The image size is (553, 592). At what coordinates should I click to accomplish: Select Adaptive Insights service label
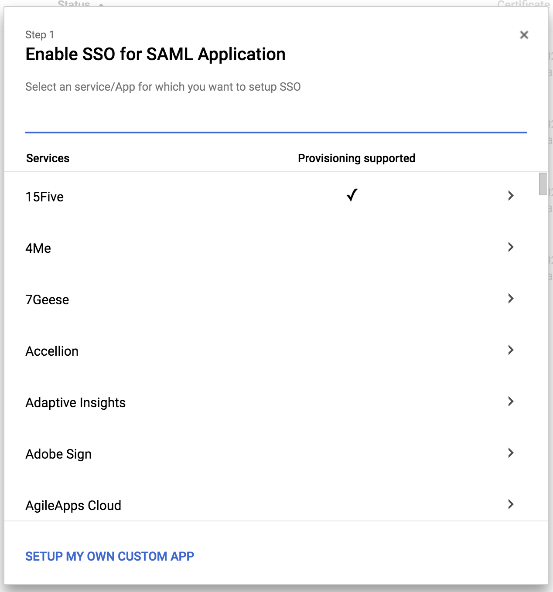coord(75,403)
